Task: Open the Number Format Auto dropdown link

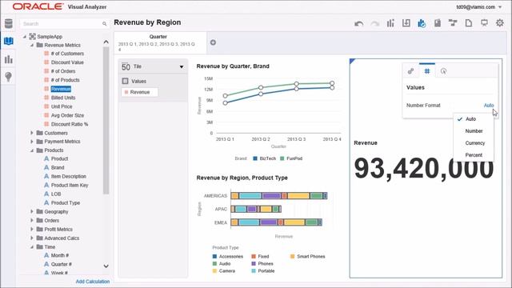Action: pos(489,105)
